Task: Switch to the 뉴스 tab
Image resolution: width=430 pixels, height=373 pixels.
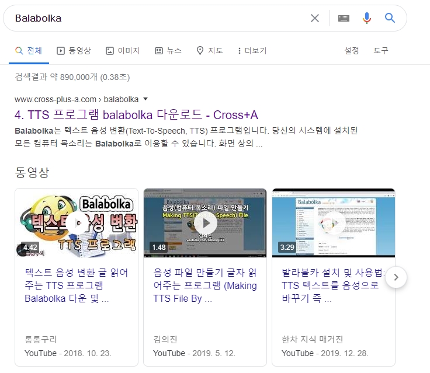Action: [168, 51]
